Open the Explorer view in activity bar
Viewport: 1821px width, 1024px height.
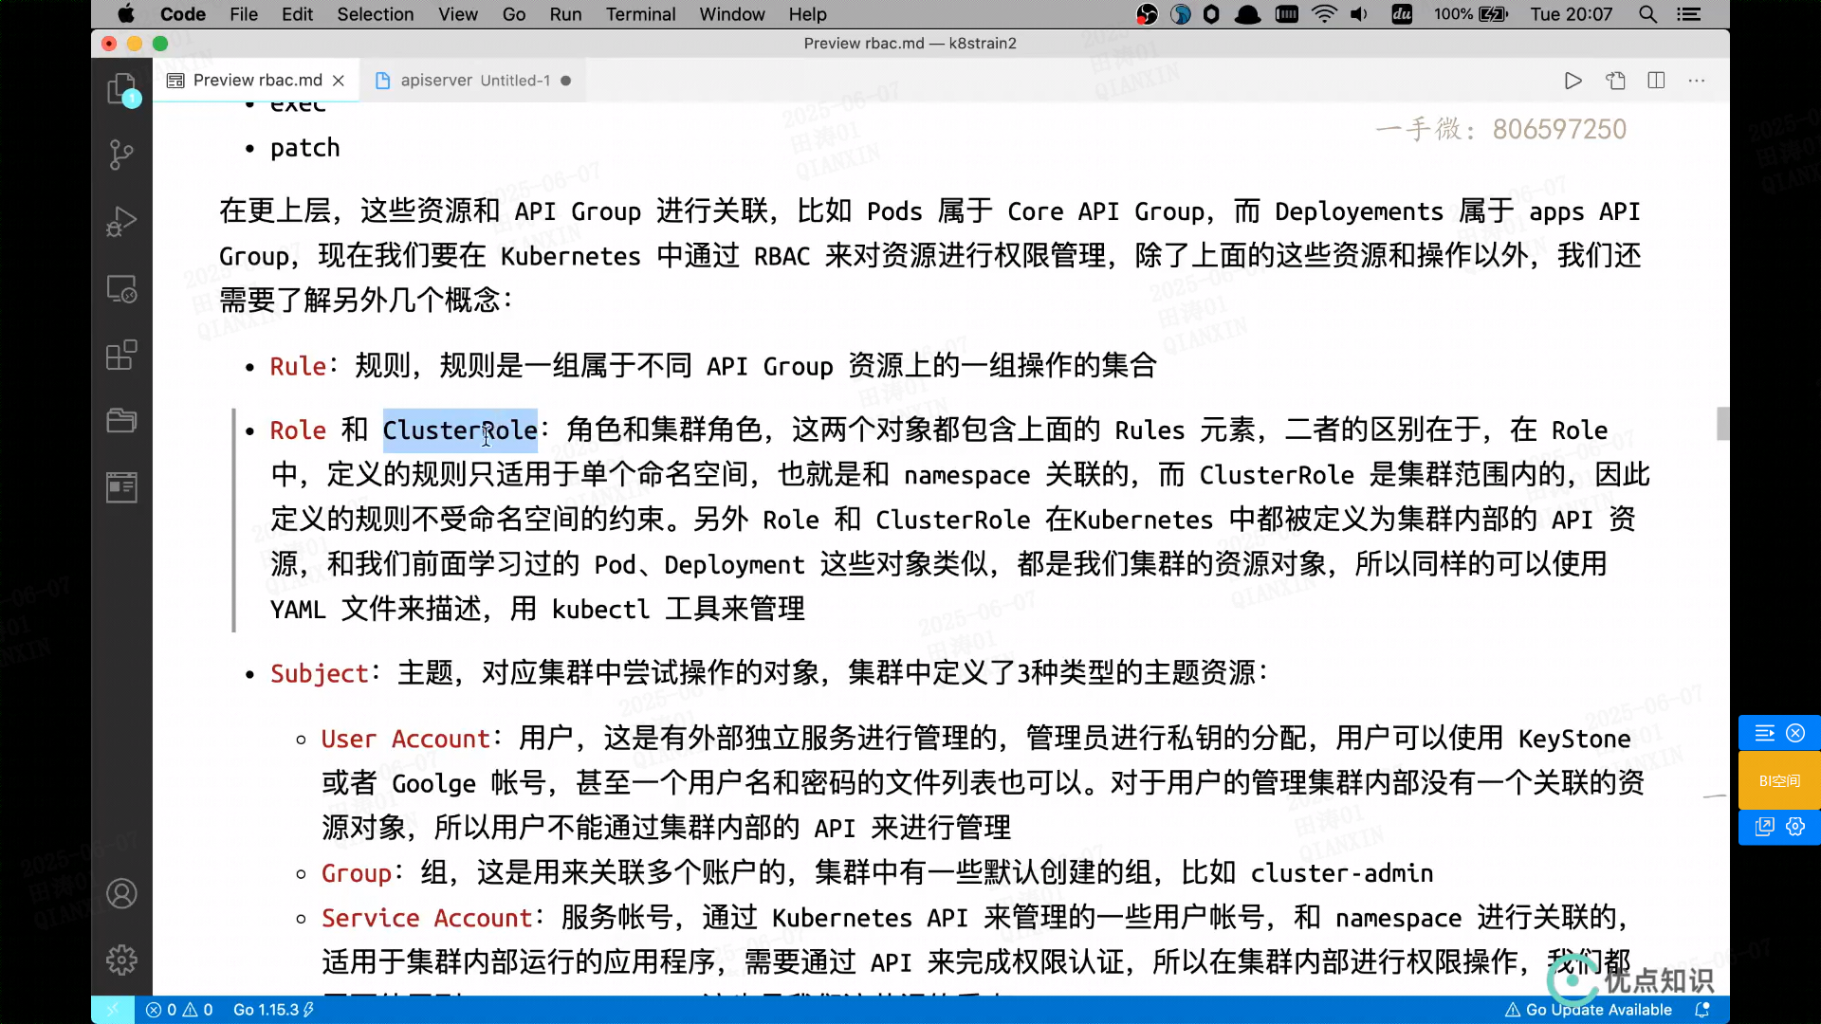121,89
